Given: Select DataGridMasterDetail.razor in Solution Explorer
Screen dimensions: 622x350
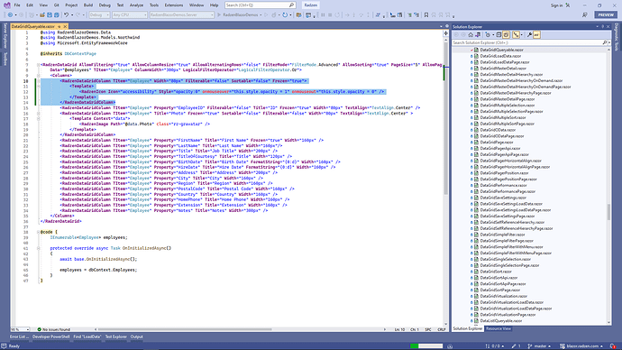Looking at the screenshot, I should pos(503,69).
